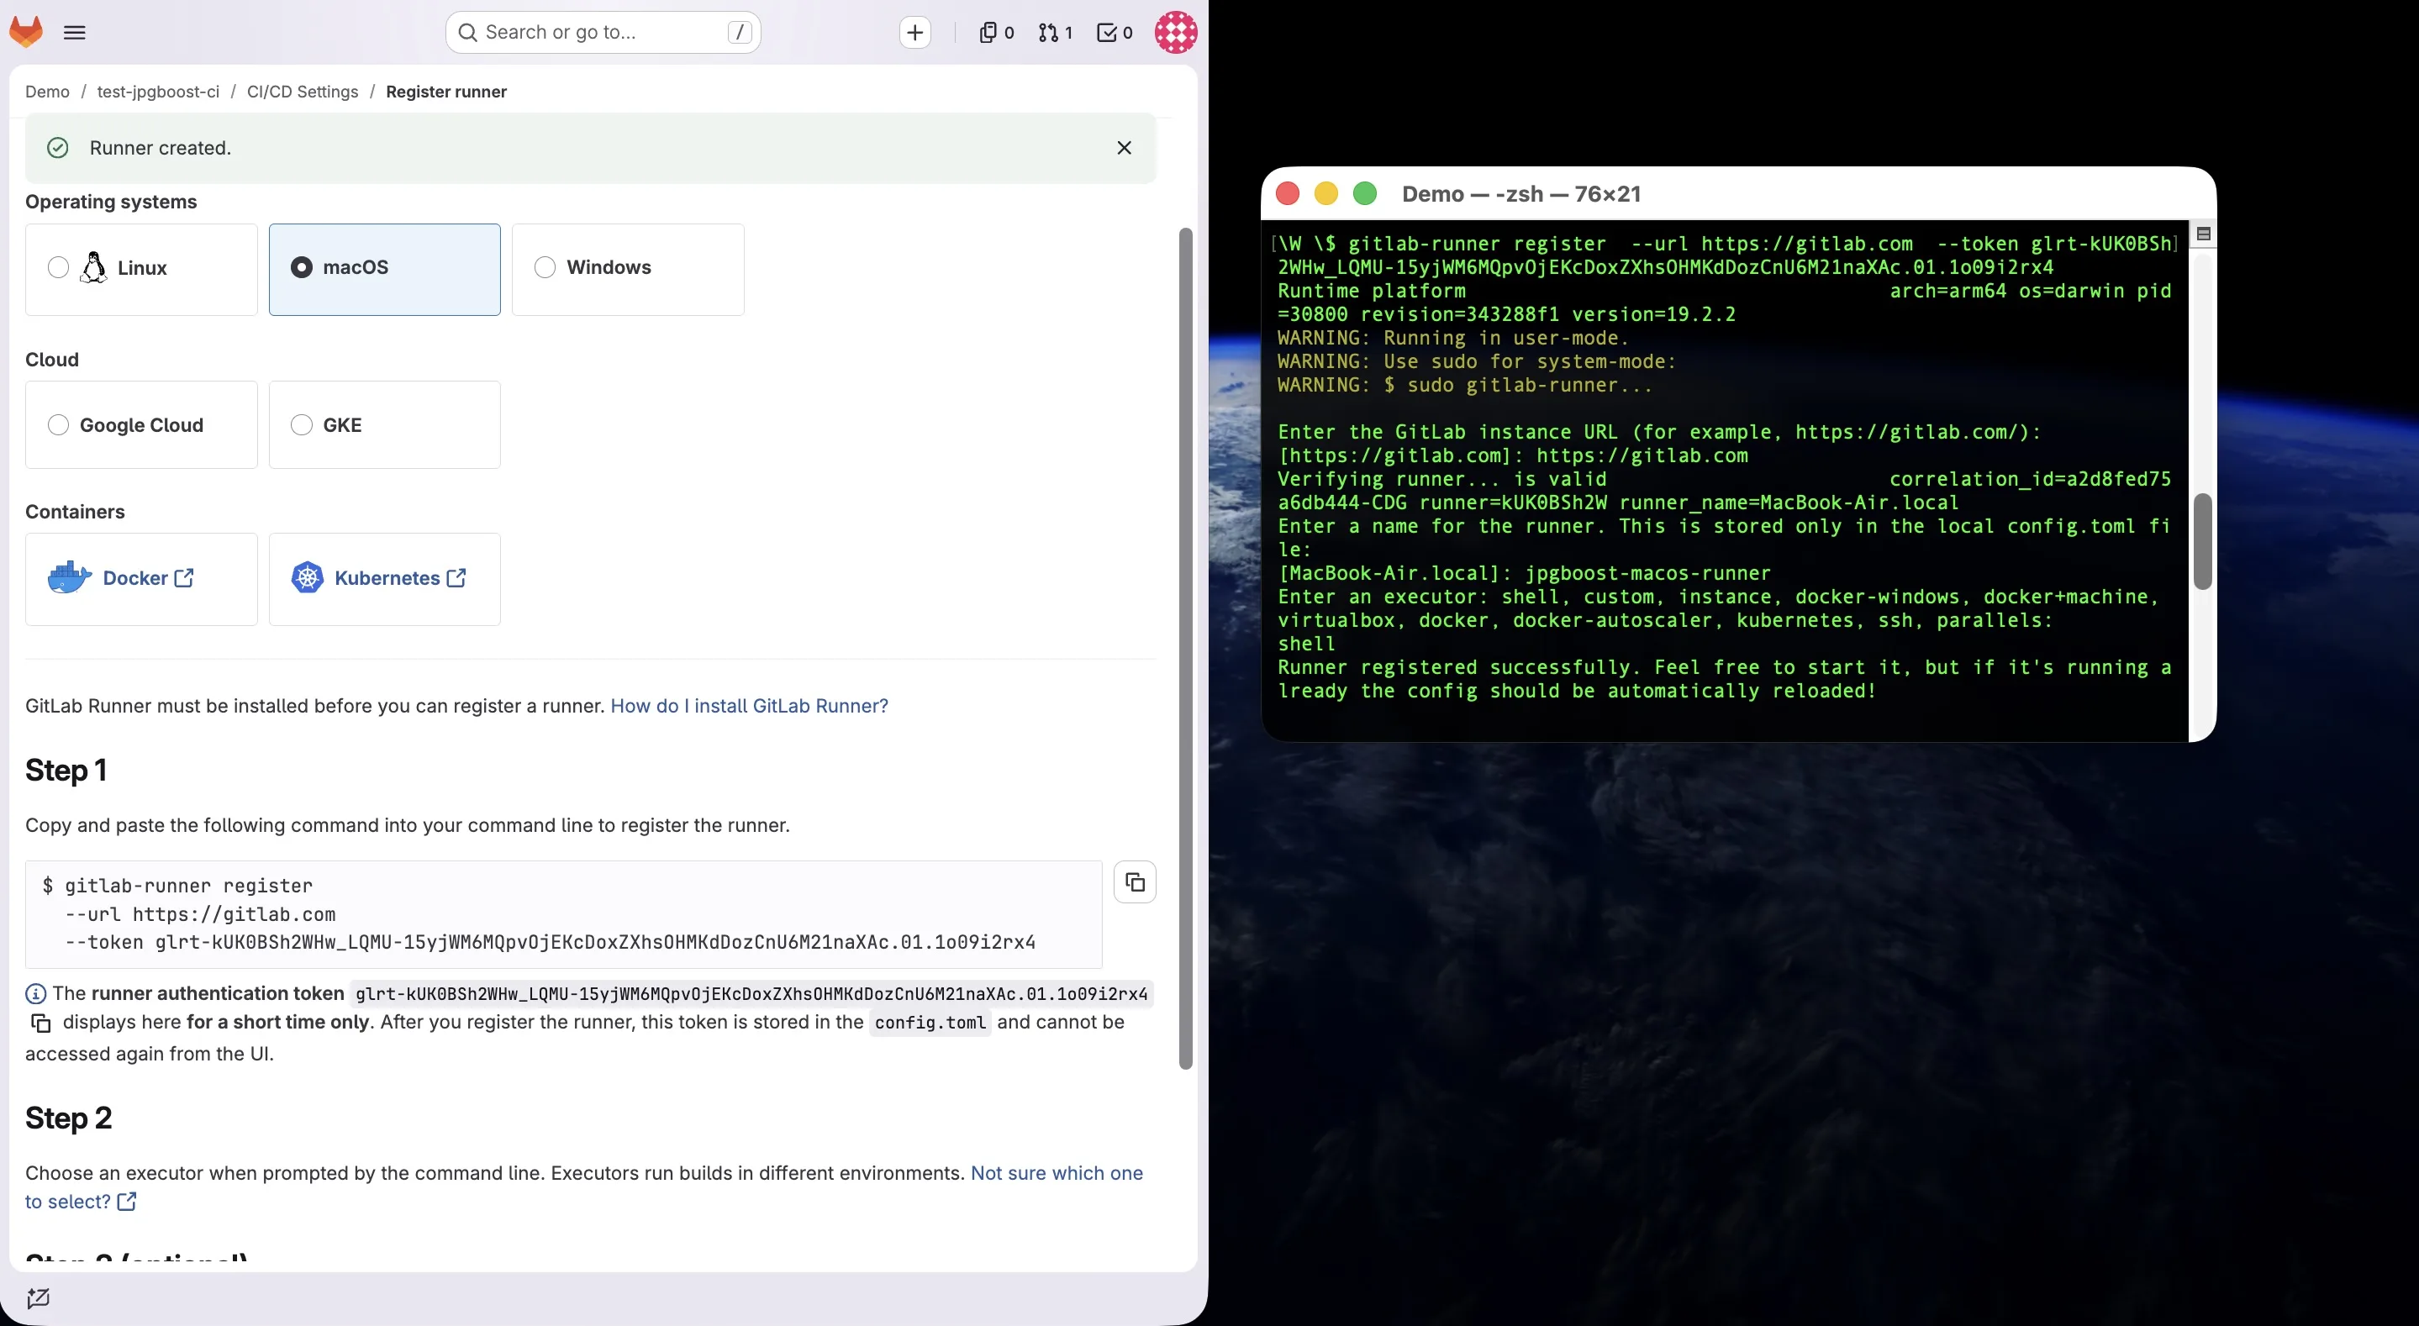This screenshot has width=2419, height=1326.
Task: Toggle the hamburger sidebar menu icon
Action: (x=75, y=33)
